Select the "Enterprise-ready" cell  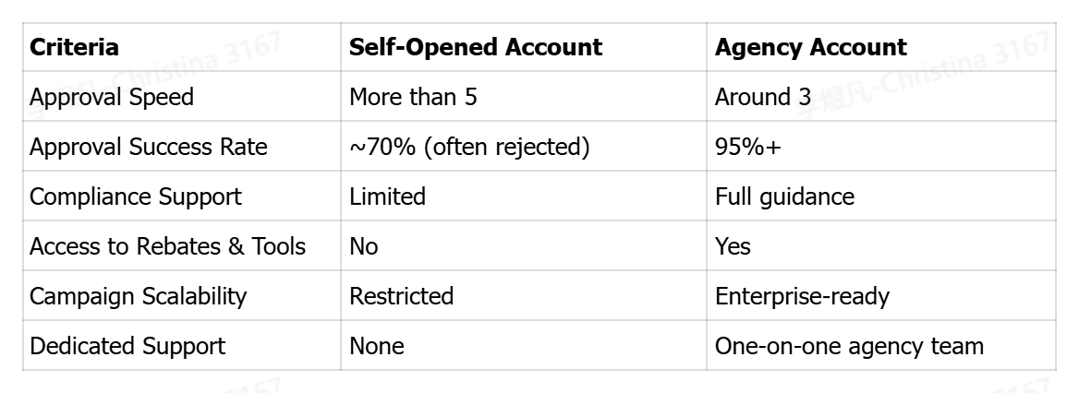click(x=802, y=296)
